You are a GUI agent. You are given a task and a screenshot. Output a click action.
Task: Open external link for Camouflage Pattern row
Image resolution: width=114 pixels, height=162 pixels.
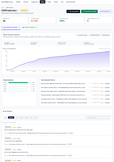(90, 99)
